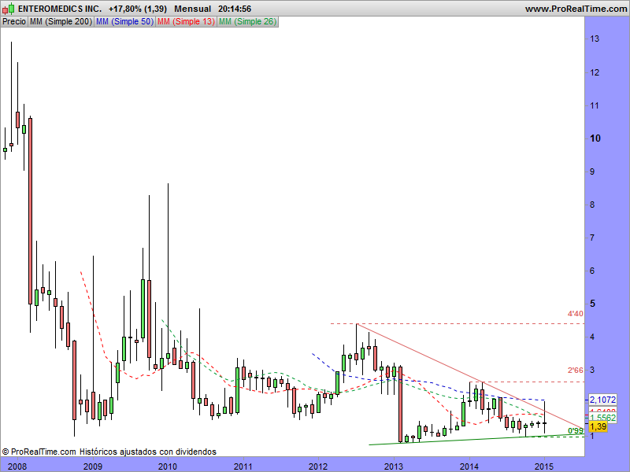Click the 2013 label on time axis

tap(394, 466)
